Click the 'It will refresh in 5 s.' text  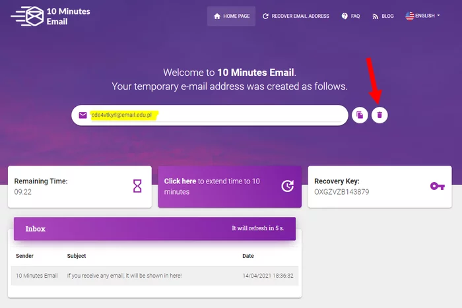click(x=258, y=228)
